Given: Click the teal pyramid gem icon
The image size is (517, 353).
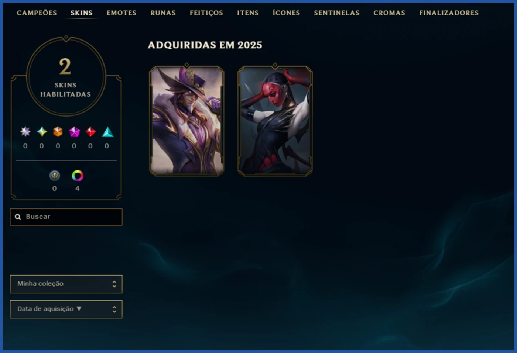Looking at the screenshot, I should (x=107, y=132).
